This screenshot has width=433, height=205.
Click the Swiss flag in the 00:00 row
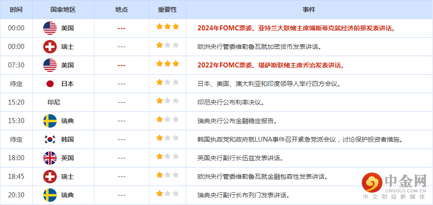tap(50, 47)
